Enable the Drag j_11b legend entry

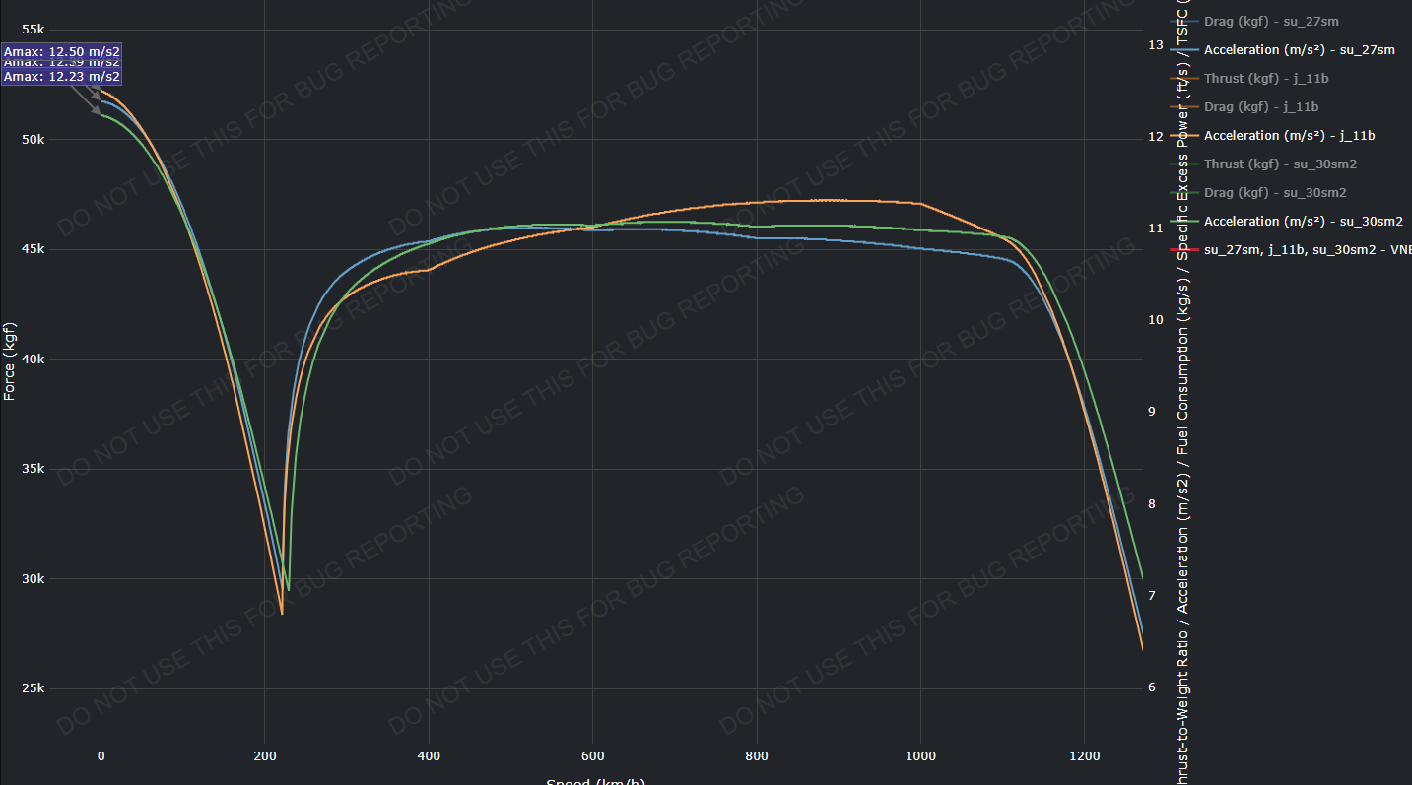1261,106
